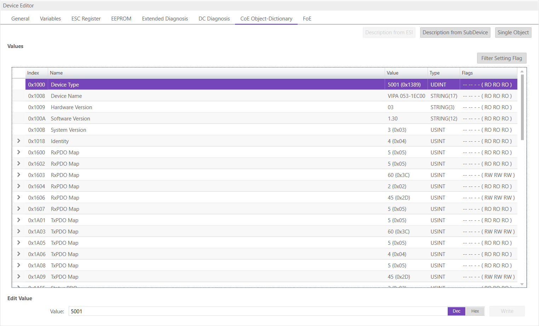Screen dimensions: 539x326
Task: Switch to the EEPROM tab
Action: click(x=121, y=19)
